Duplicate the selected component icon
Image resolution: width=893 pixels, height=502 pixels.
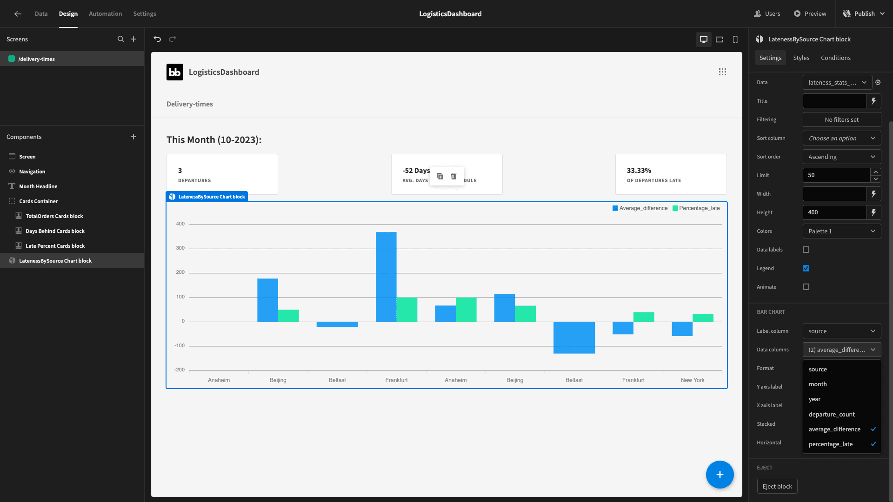(440, 176)
